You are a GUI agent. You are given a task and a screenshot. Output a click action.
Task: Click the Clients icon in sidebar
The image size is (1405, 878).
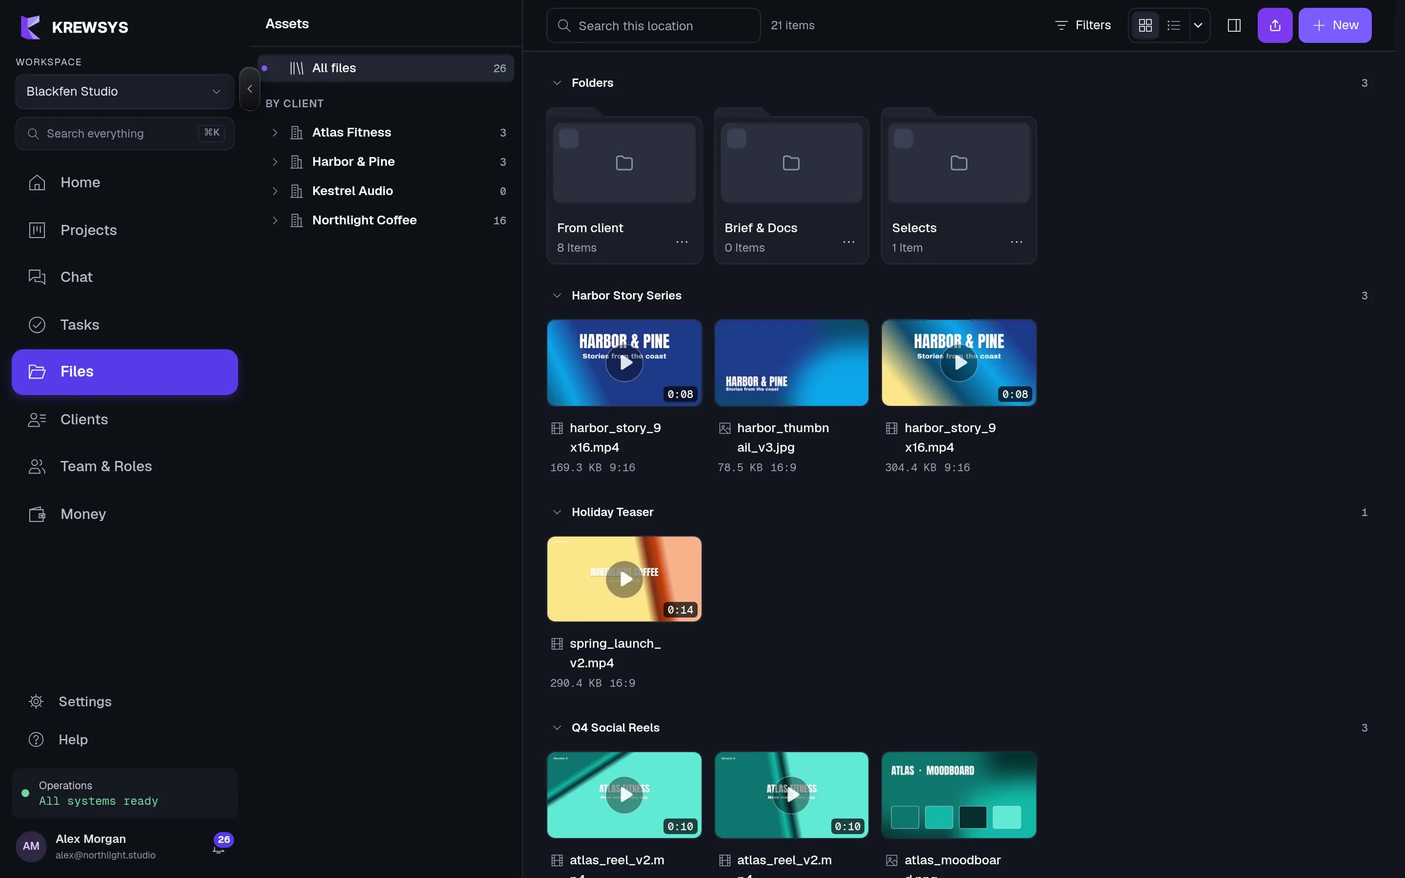37,419
